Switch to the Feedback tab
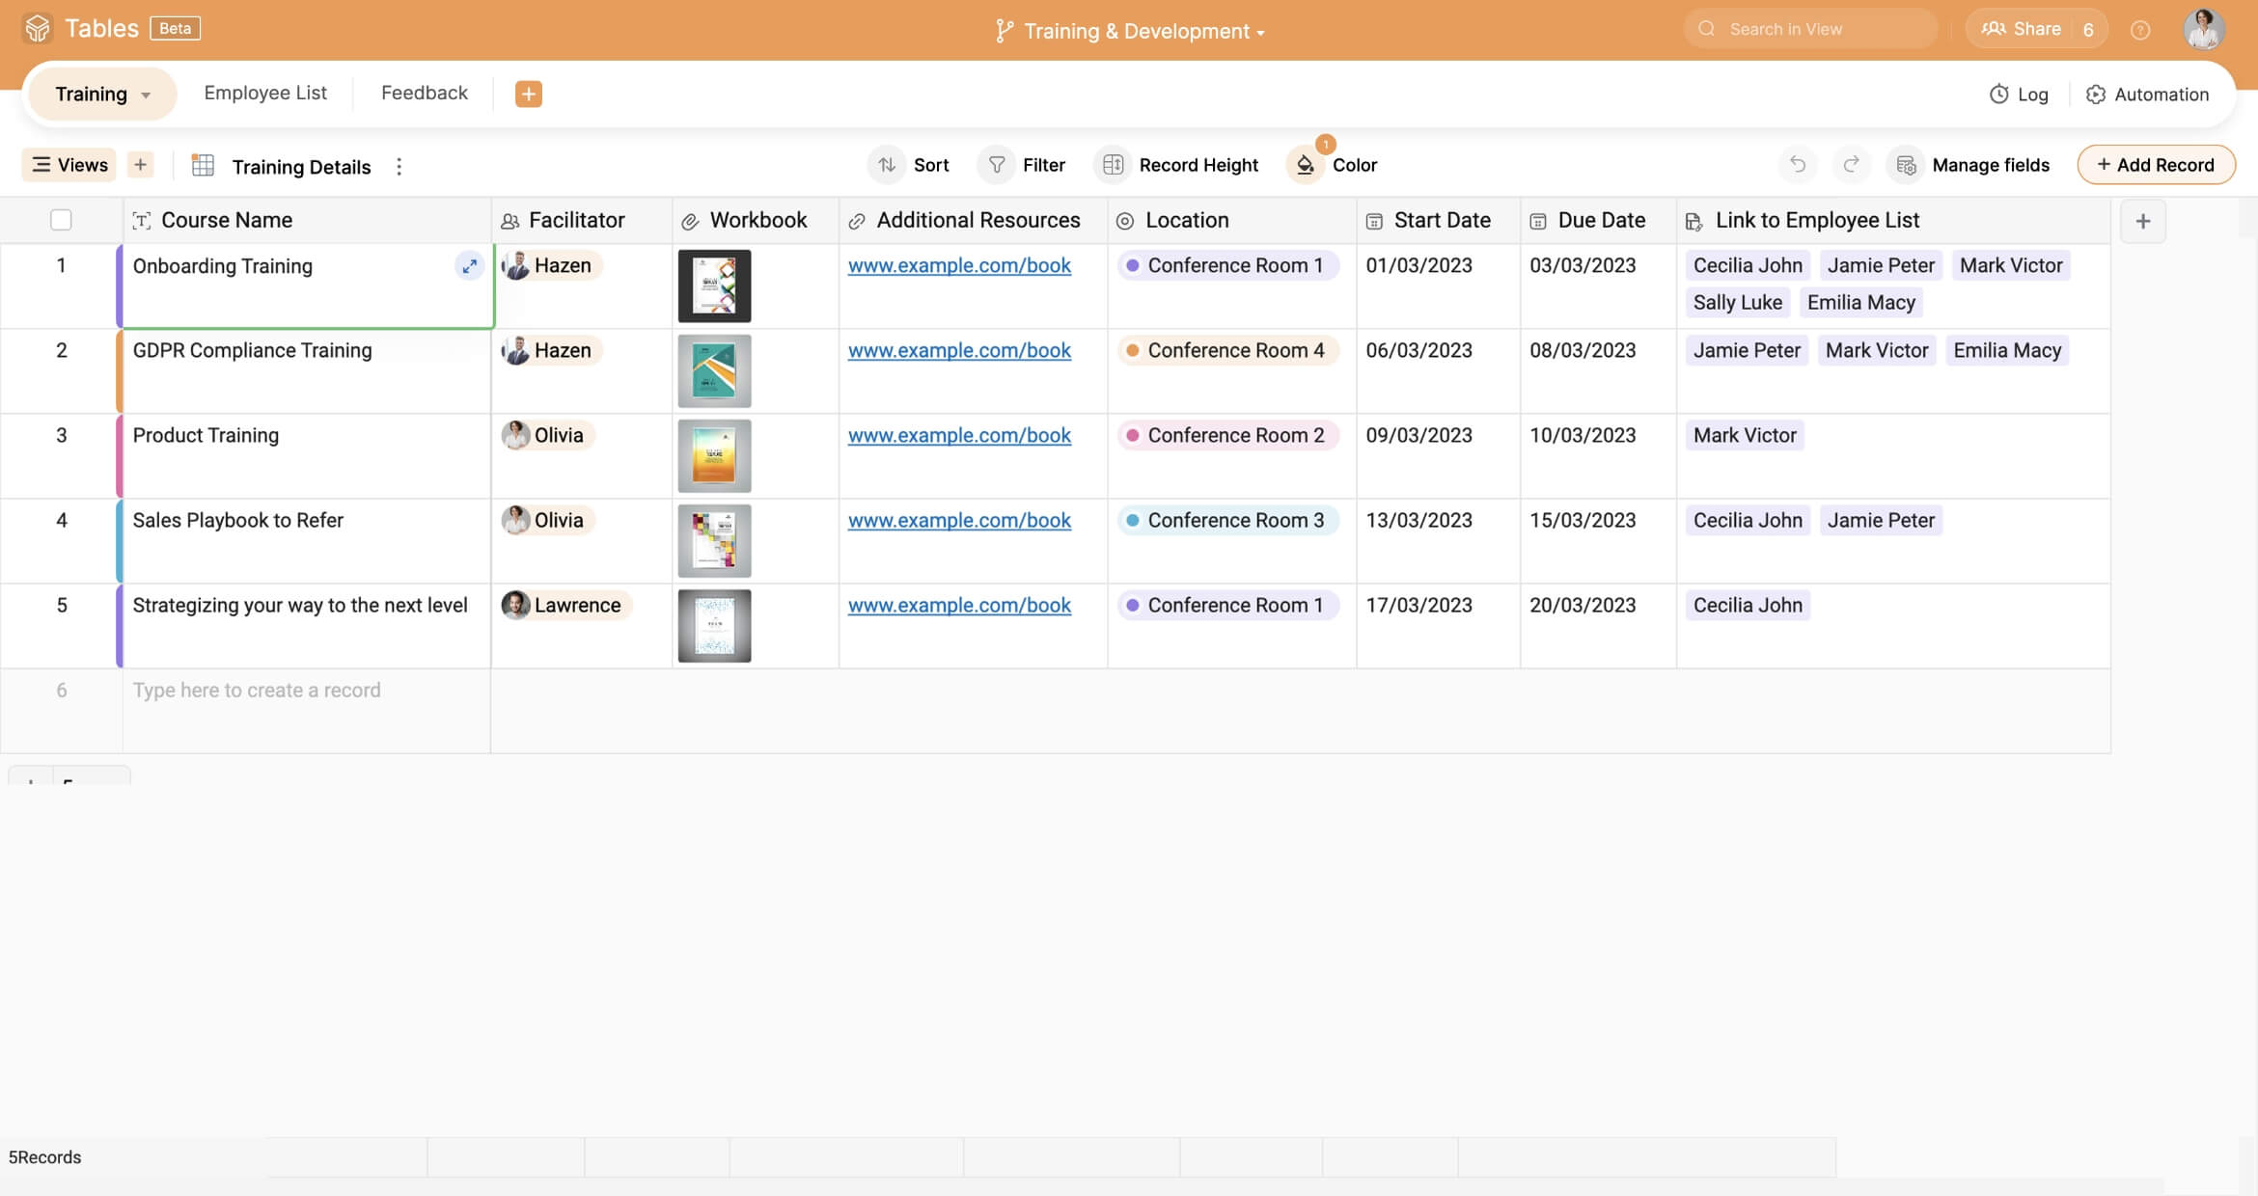This screenshot has height=1196, width=2258. coord(424,93)
